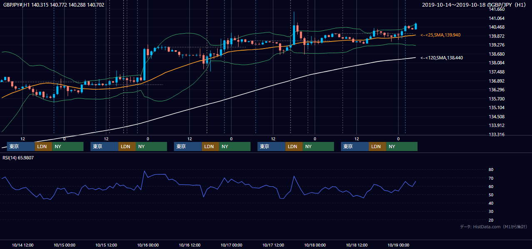Screen dimensions: 532x249
Task: Click price axis label 133.316
Action: [496, 134]
